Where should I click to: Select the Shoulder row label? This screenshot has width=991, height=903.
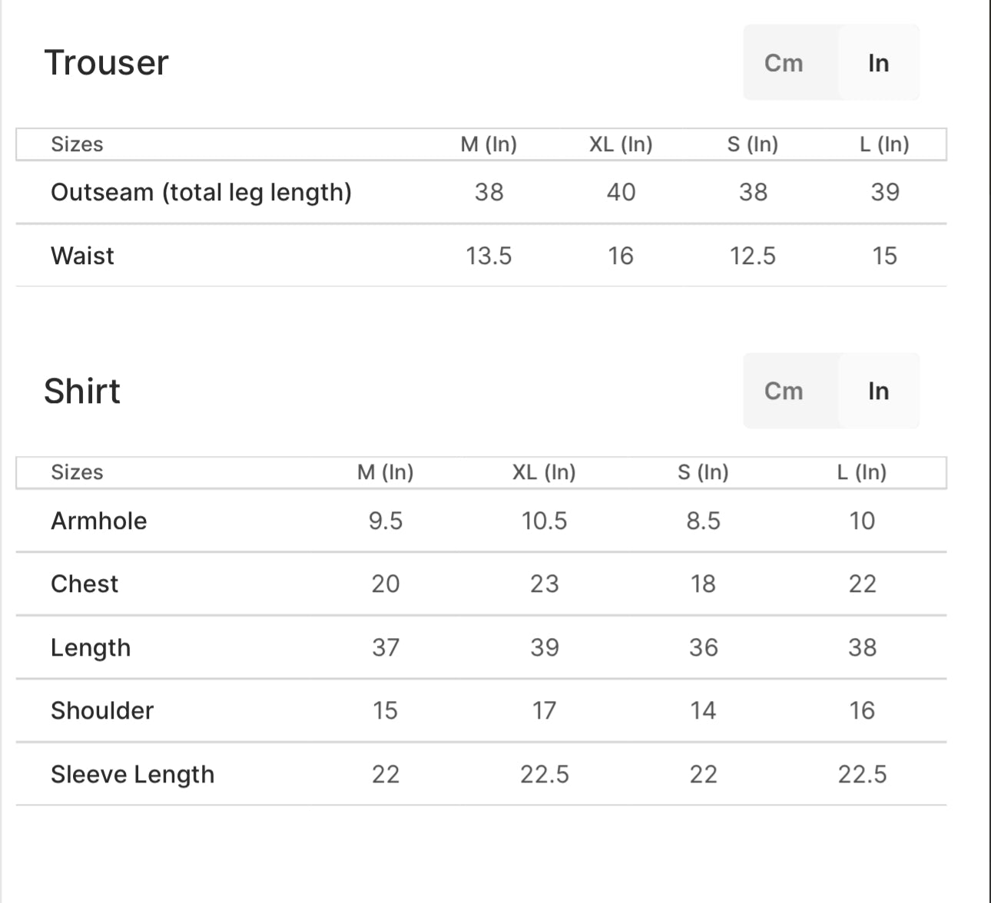pos(102,710)
